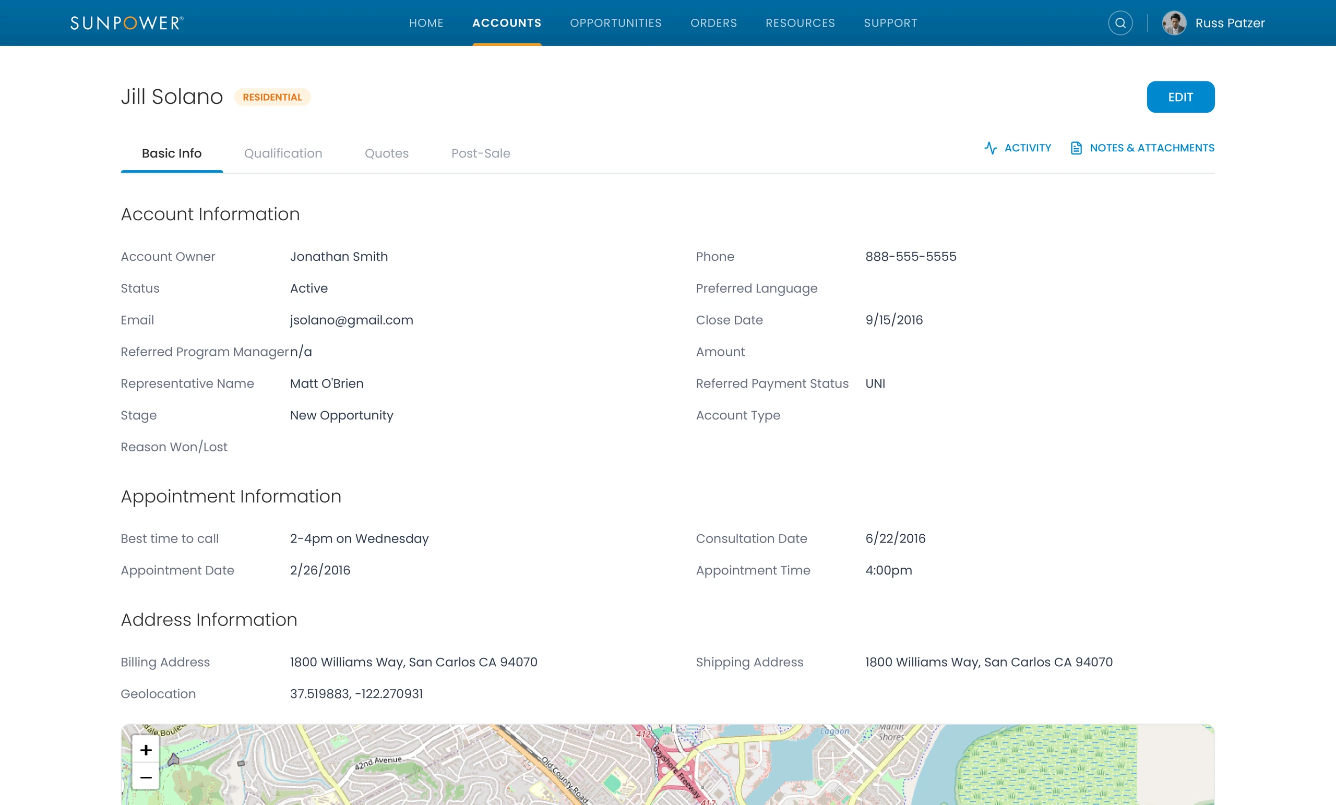Zoom in on the map
The width and height of the screenshot is (1336, 805).
[x=146, y=750]
